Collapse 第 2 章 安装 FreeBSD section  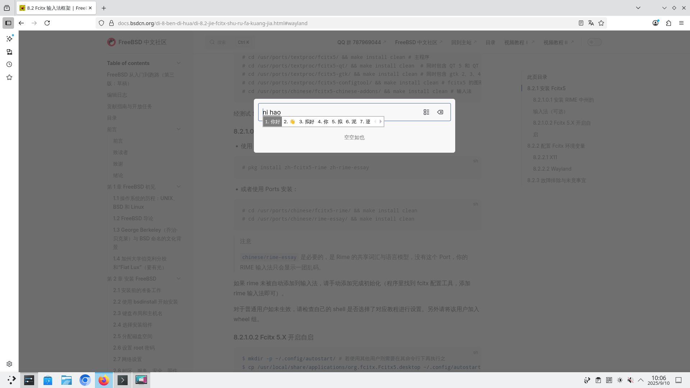(179, 278)
